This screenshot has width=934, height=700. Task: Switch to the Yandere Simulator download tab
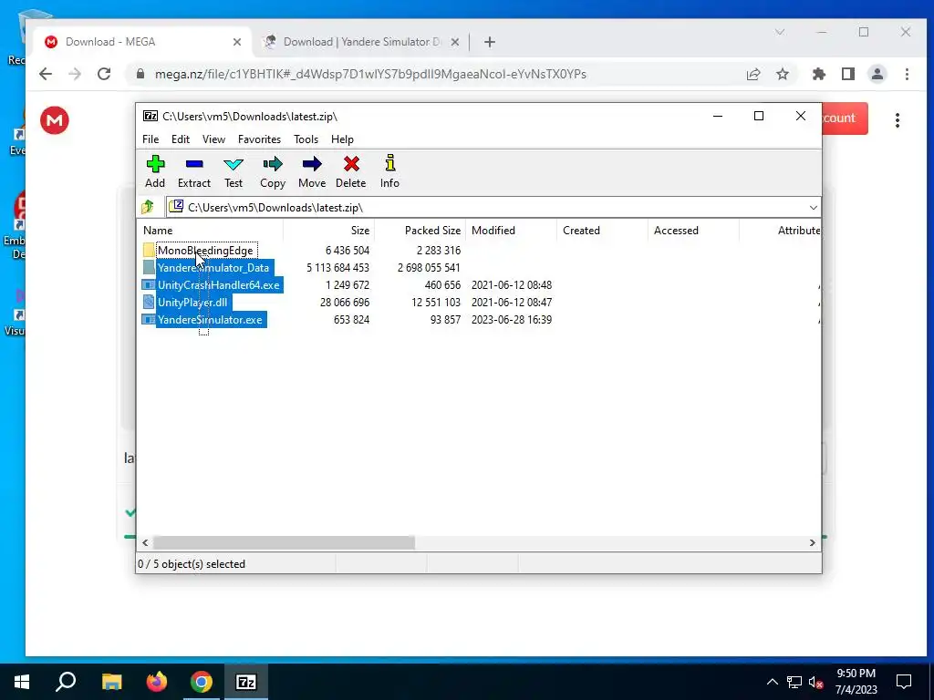(360, 42)
